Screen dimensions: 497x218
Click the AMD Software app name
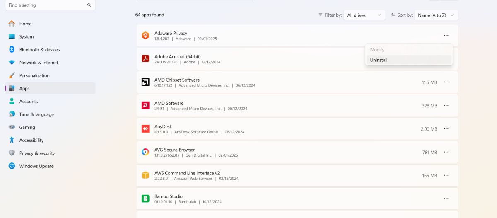click(x=169, y=103)
